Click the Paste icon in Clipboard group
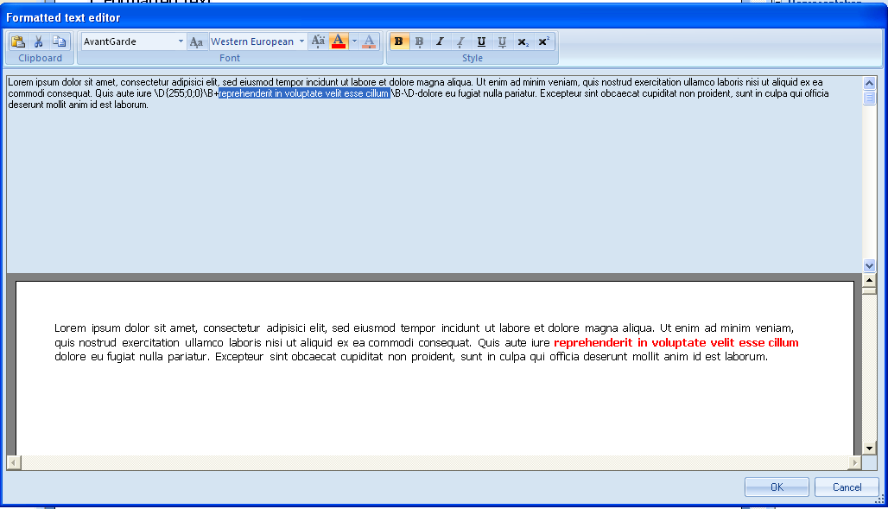 [18, 41]
